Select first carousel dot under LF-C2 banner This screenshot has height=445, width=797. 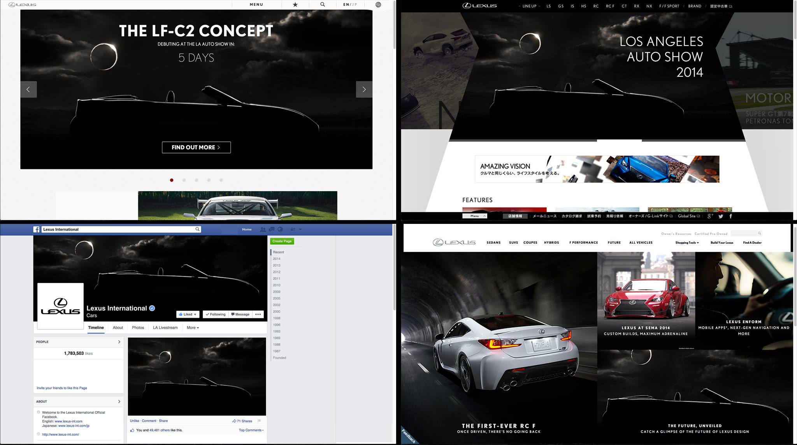172,180
